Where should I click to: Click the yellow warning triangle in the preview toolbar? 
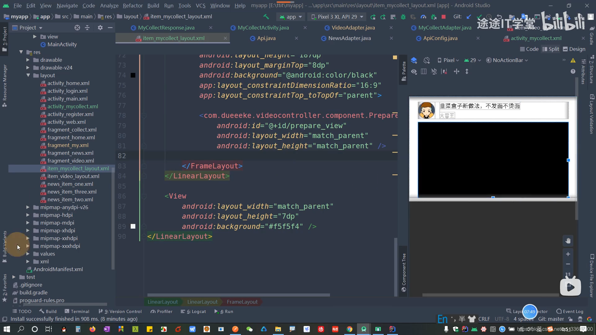pyautogui.click(x=573, y=60)
